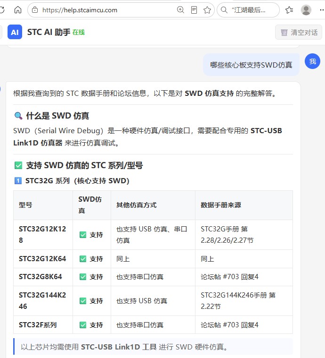This screenshot has height=358, width=325.
Task: Open reader view icon
Action: [194, 10]
